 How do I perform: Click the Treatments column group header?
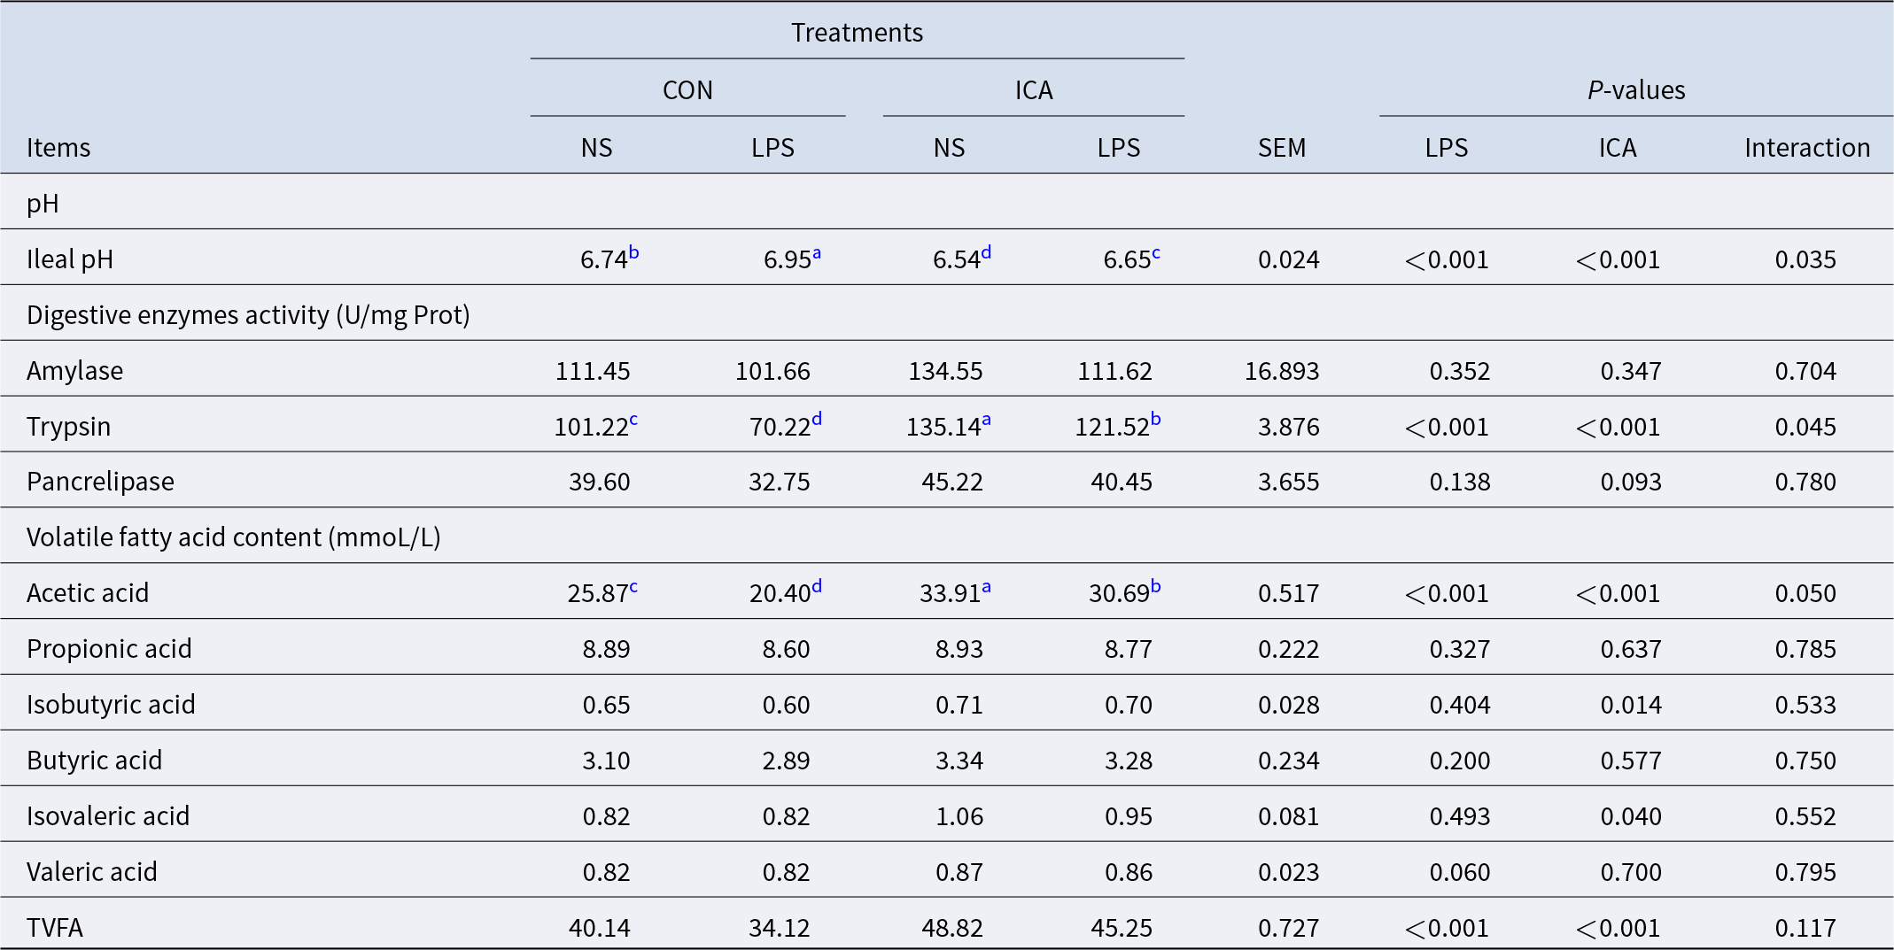tap(857, 33)
